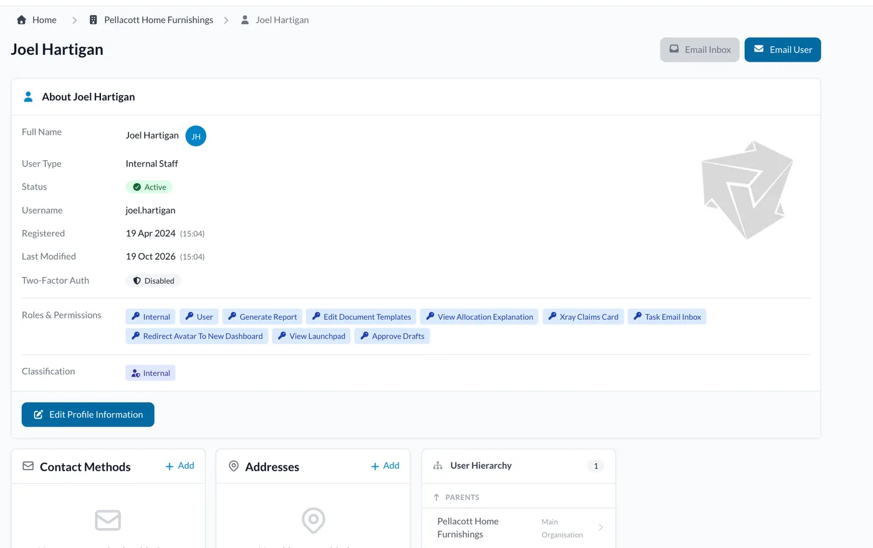Click the Approve Drafts permission tag

point(392,336)
